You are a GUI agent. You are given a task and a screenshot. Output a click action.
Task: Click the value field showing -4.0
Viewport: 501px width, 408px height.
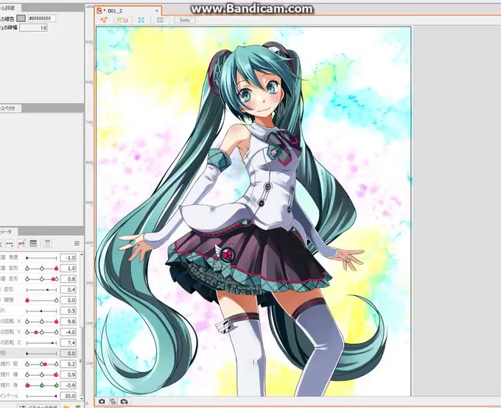[68, 332]
